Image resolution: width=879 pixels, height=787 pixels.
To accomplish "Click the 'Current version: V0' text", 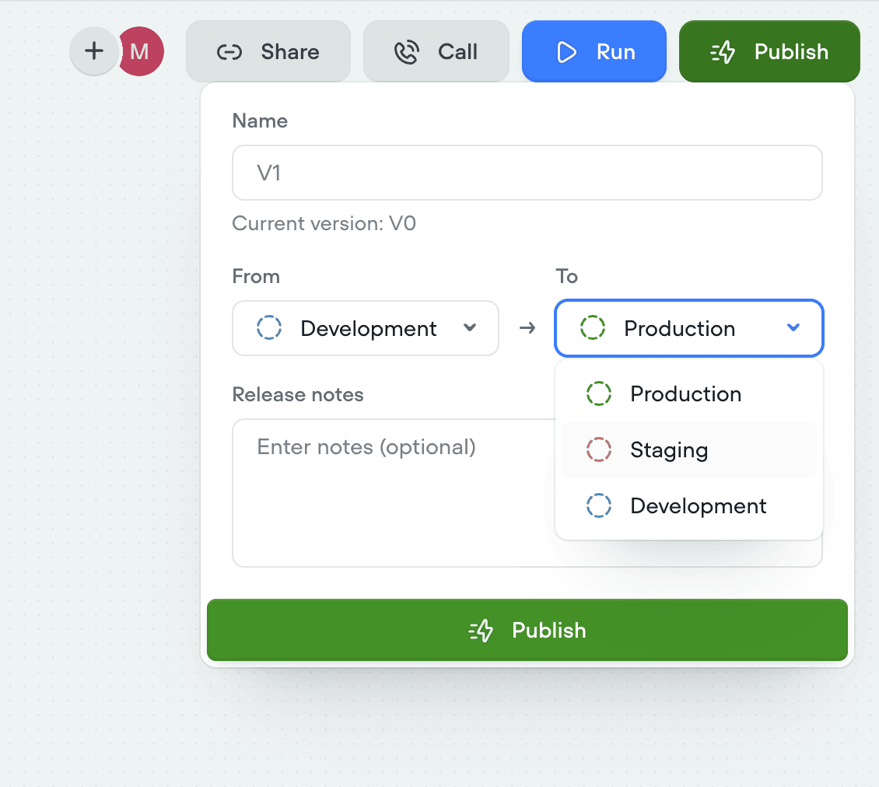I will [x=324, y=223].
